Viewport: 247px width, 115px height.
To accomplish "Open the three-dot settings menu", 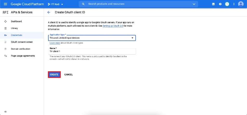I will 234,4.
